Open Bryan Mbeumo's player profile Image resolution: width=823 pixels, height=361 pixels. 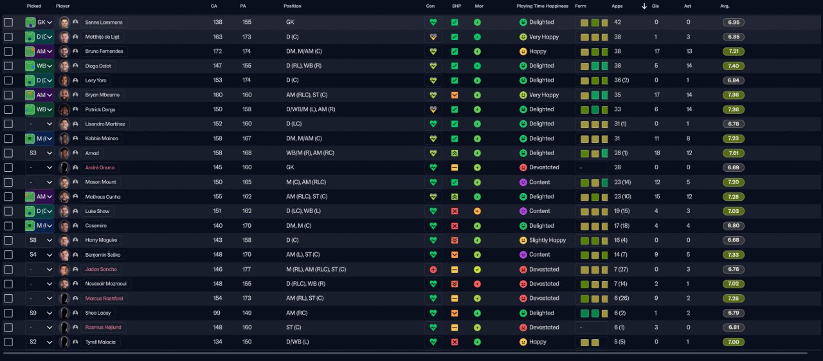(102, 95)
